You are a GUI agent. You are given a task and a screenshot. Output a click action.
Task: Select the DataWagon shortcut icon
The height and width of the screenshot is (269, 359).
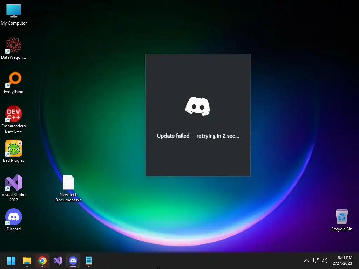[14, 48]
